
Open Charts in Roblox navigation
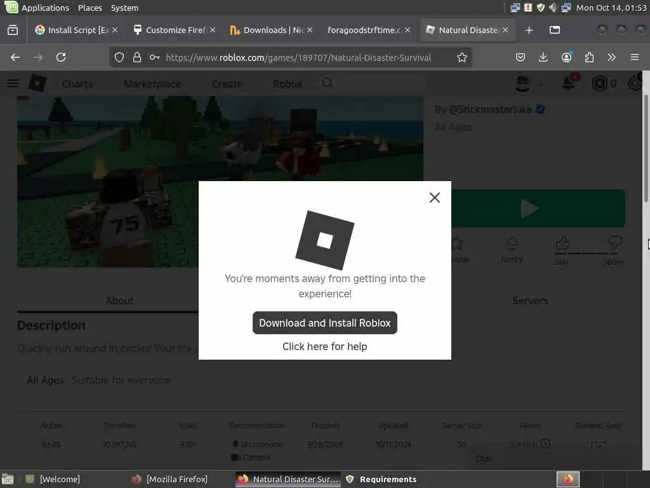(x=77, y=85)
